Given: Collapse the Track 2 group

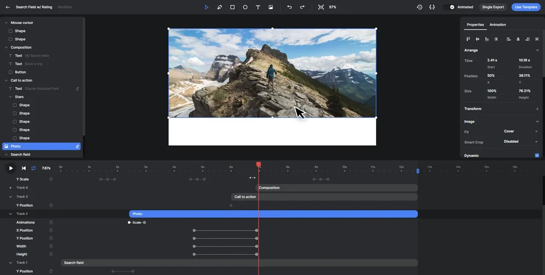Looking at the screenshot, I should click(x=10, y=213).
